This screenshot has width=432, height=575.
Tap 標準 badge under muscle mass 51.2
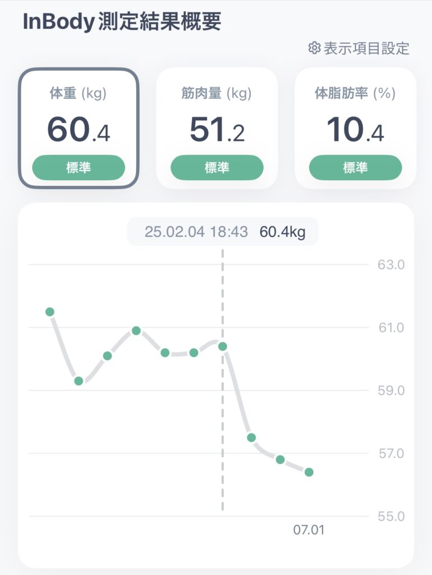click(217, 167)
